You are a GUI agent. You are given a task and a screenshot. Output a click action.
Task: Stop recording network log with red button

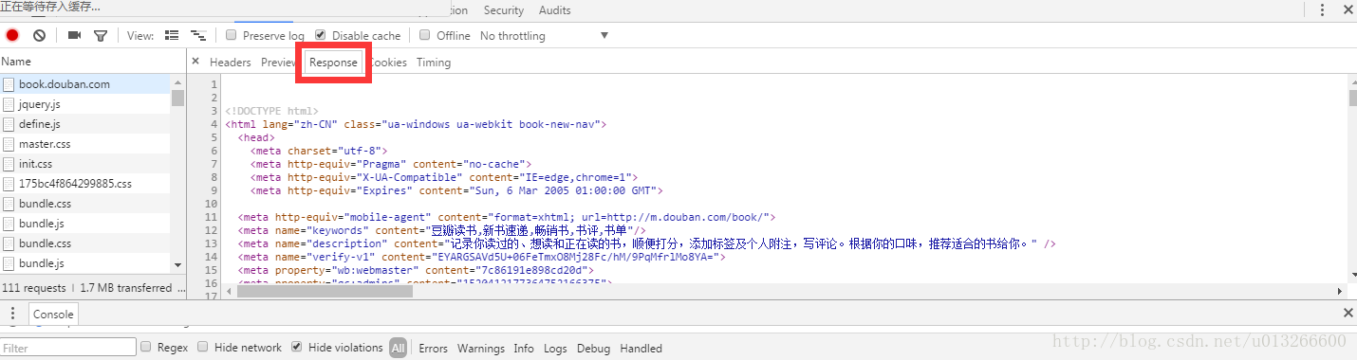[x=12, y=35]
